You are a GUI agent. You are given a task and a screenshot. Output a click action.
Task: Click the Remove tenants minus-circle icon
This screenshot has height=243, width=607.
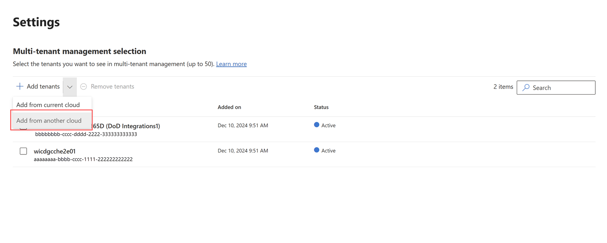[x=84, y=87]
